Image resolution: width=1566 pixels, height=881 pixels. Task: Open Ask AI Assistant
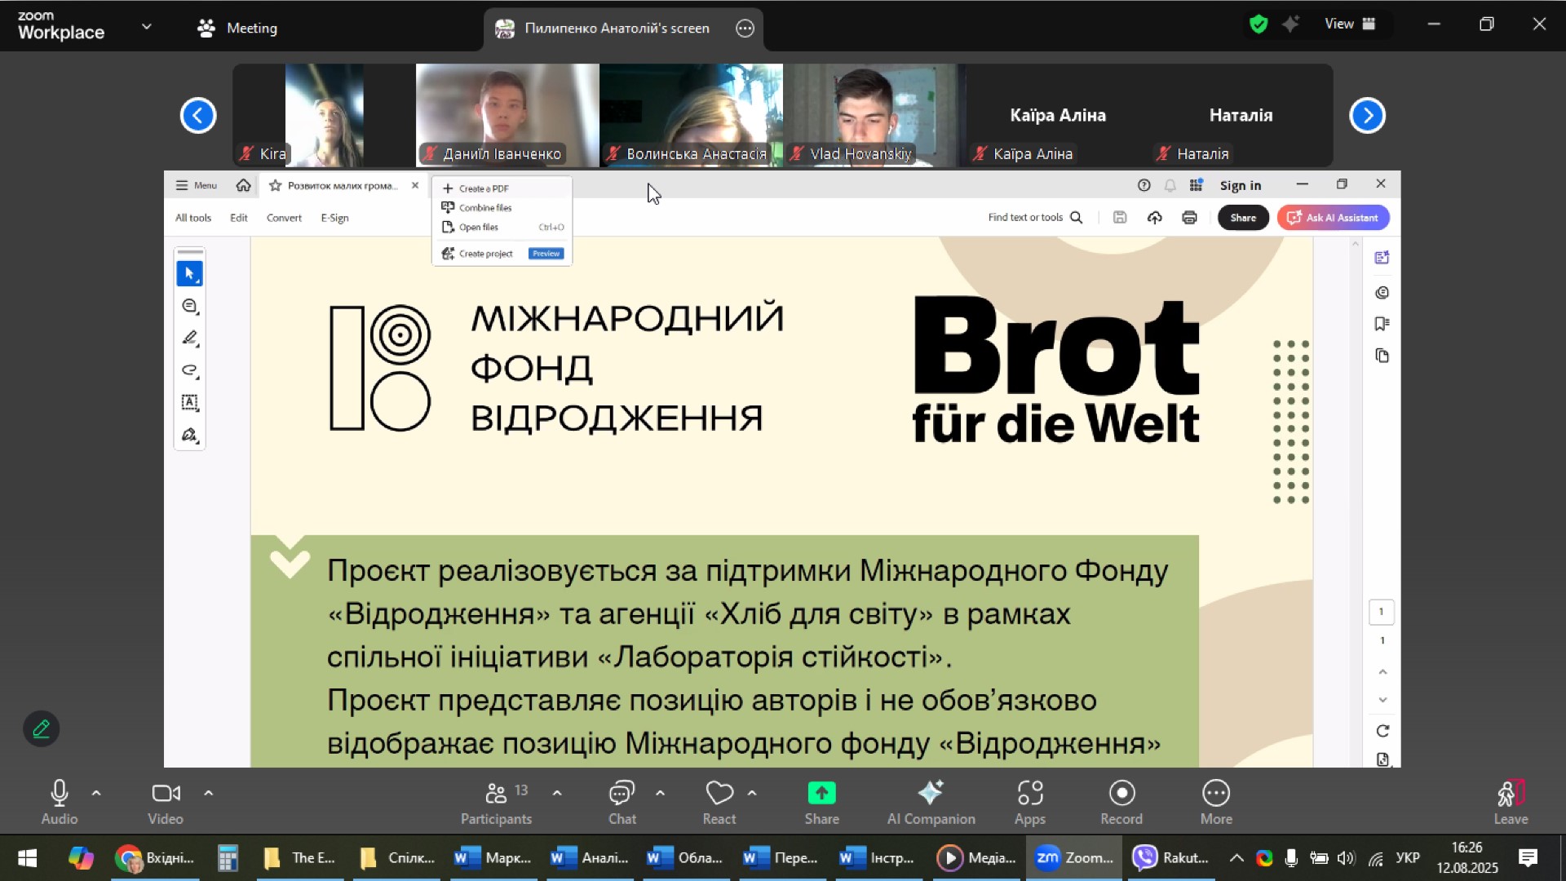[x=1334, y=218]
